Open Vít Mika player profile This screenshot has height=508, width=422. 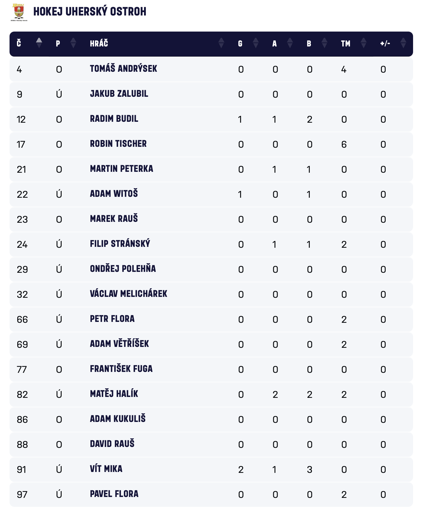(x=106, y=469)
